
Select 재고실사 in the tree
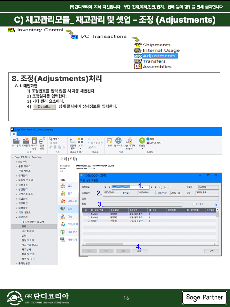tap(26, 249)
